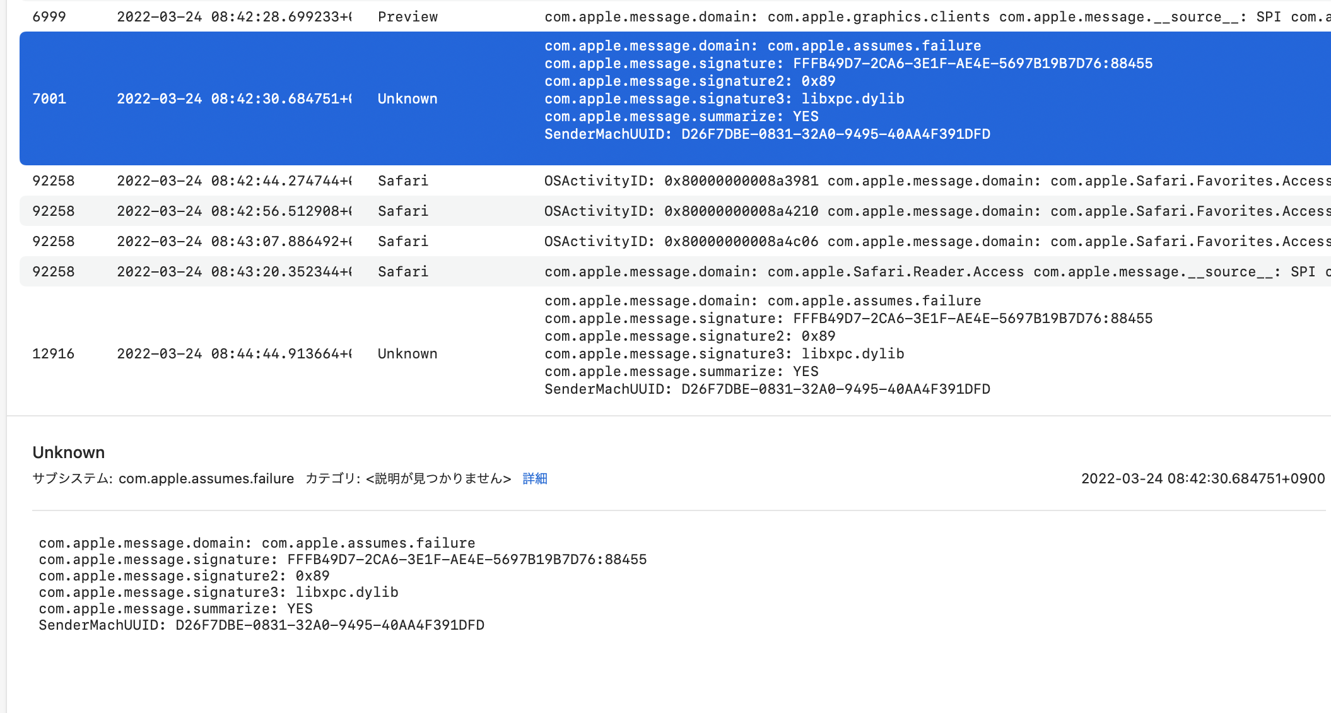Click the Unknown process cell in highlighted row

click(x=408, y=99)
